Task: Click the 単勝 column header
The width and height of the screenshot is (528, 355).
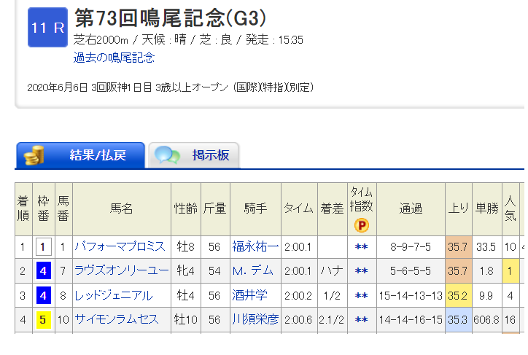Action: (487, 208)
